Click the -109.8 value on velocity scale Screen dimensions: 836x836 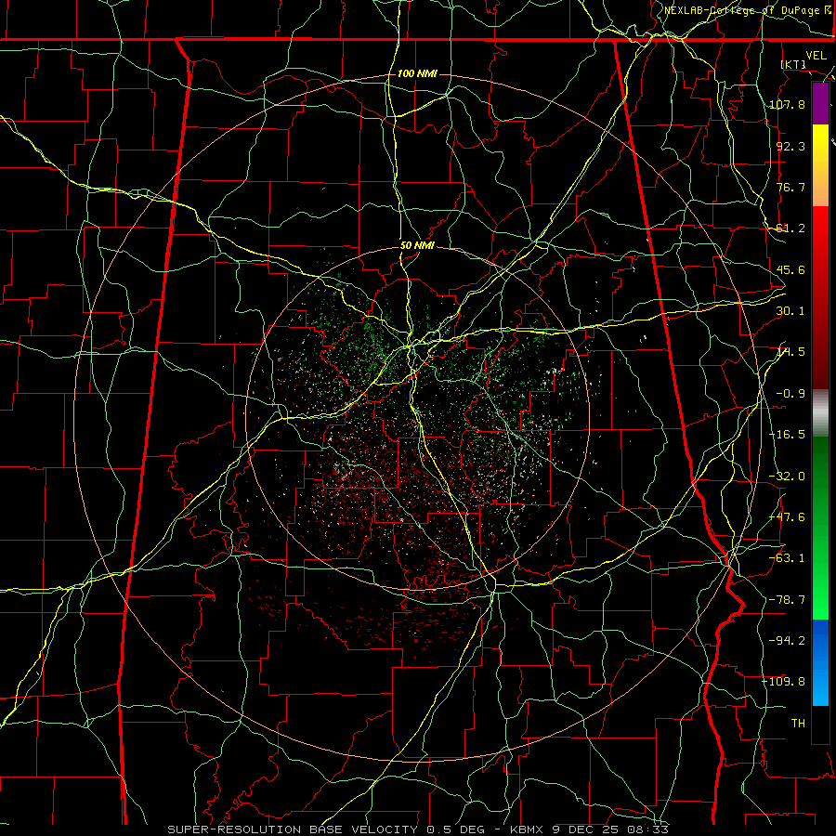point(784,682)
